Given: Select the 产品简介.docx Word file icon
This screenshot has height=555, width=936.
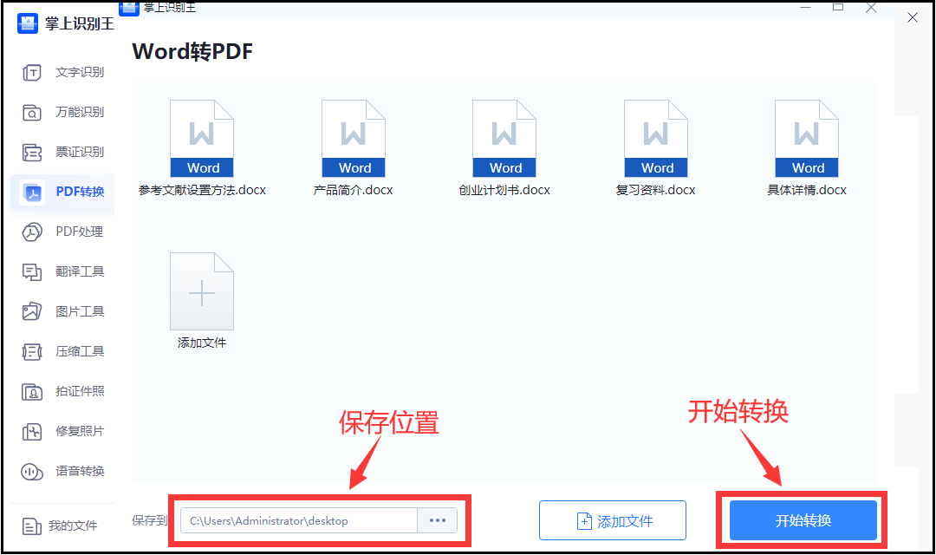Looking at the screenshot, I should point(354,139).
